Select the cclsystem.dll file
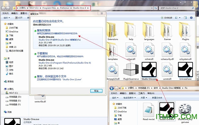This screenshot has height=125, width=199. pos(185,51)
